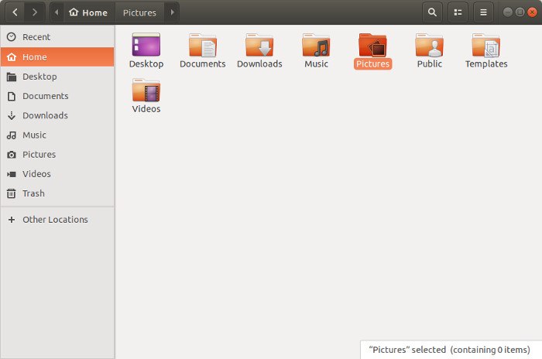Click the sidebar Trash can icon

click(x=12, y=193)
